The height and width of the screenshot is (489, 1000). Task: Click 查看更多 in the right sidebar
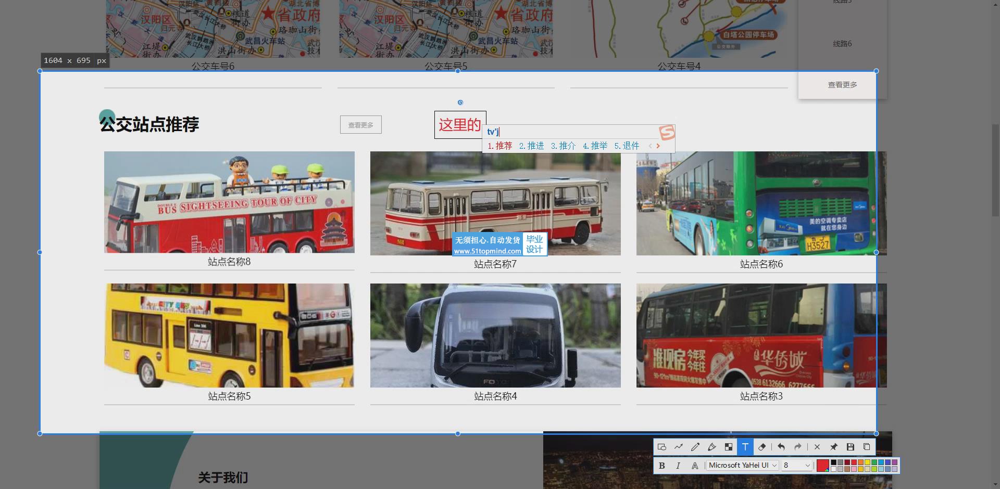tap(842, 85)
